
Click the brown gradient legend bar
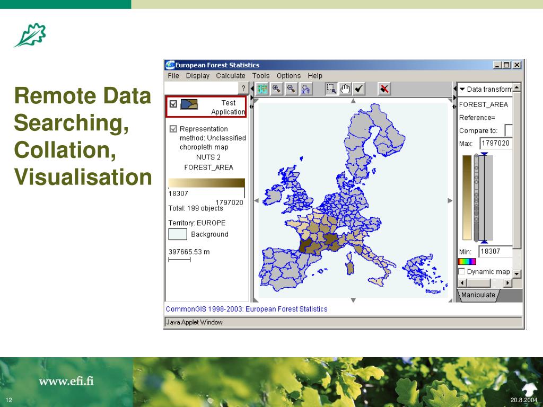point(206,183)
